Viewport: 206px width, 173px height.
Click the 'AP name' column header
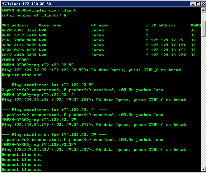point(100,25)
